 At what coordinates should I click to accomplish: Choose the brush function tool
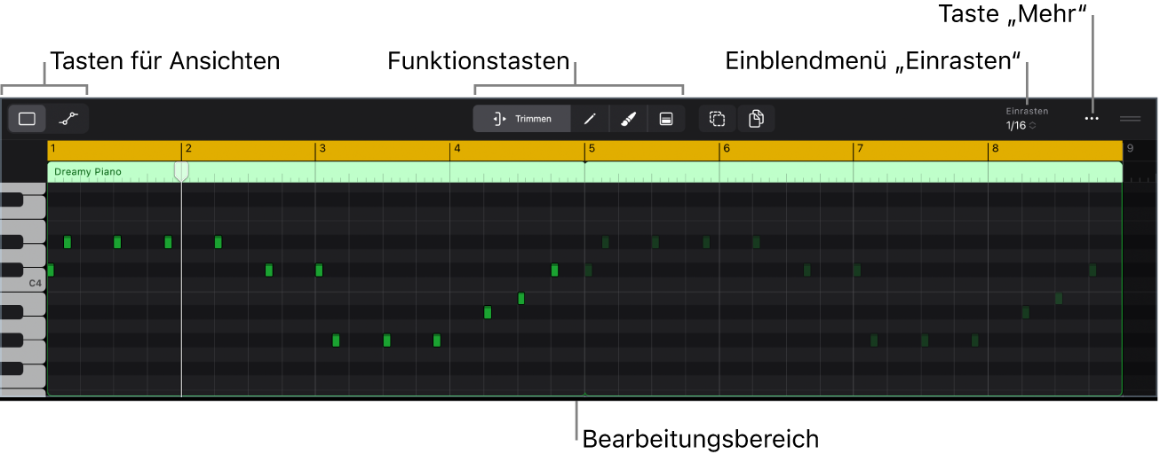click(x=628, y=119)
